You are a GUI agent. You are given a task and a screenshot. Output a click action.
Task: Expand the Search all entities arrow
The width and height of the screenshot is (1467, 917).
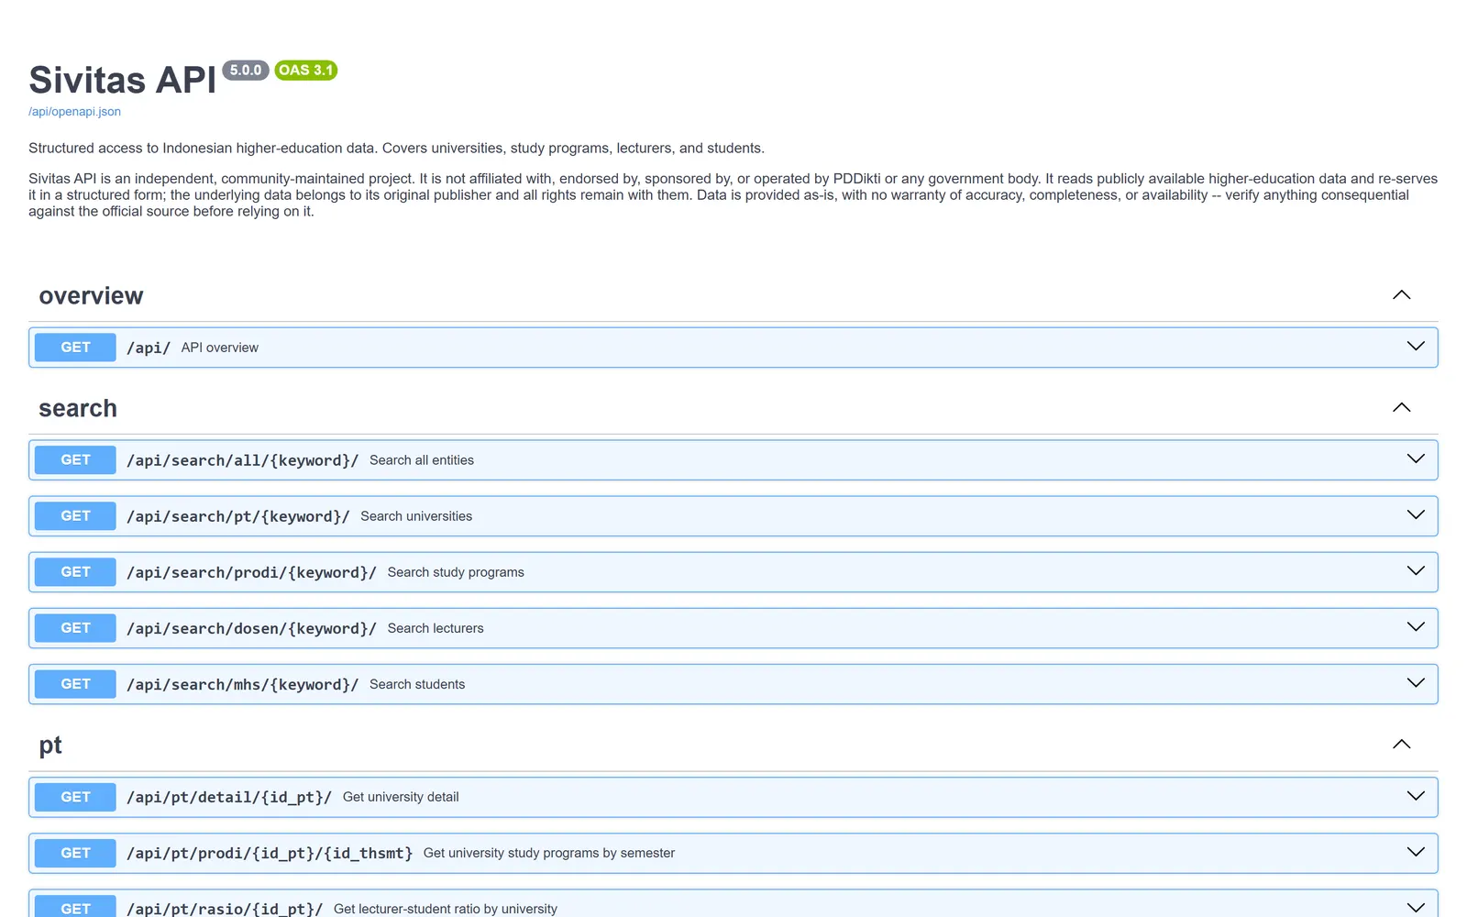point(1416,459)
